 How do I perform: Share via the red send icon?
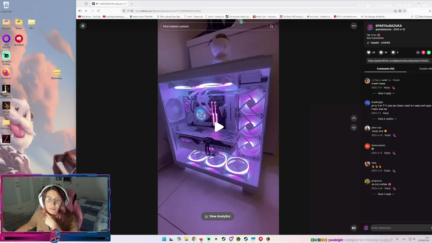(x=423, y=52)
